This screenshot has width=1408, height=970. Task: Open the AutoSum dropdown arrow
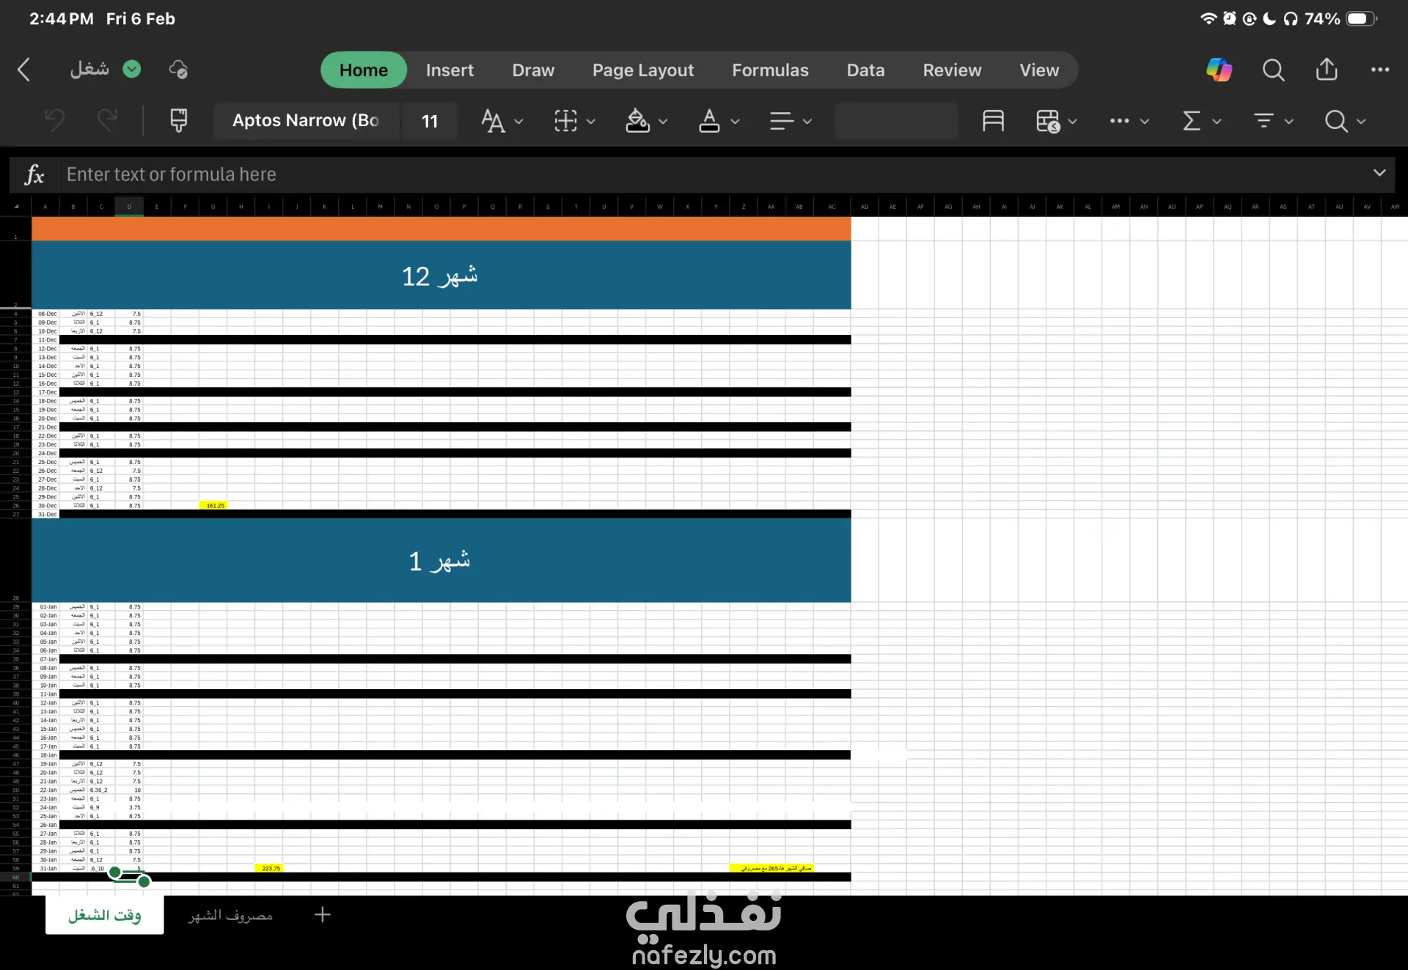pyautogui.click(x=1217, y=121)
